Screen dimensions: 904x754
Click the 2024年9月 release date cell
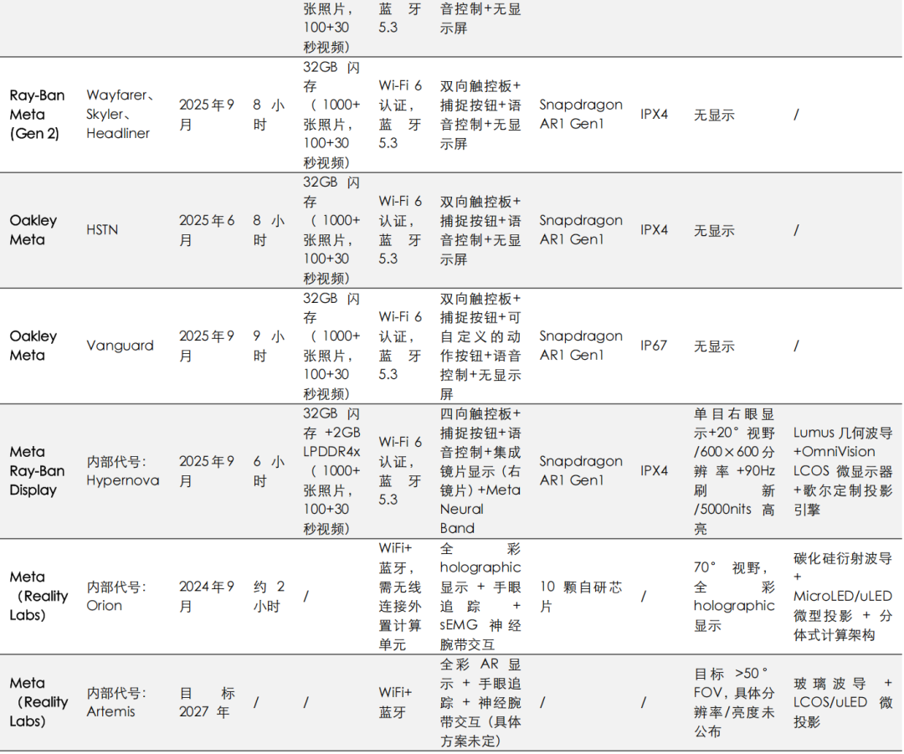pos(206,596)
